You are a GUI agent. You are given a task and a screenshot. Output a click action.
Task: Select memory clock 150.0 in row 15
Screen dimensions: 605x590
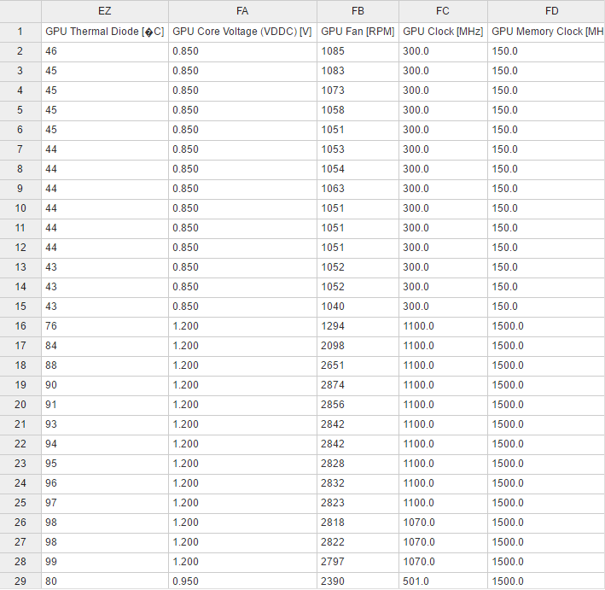click(x=546, y=307)
